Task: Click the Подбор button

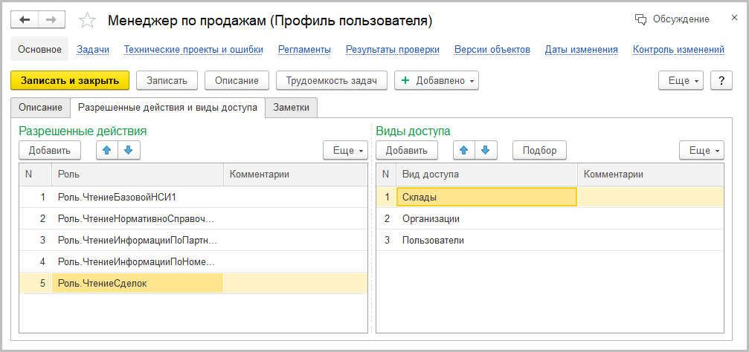Action: [539, 150]
